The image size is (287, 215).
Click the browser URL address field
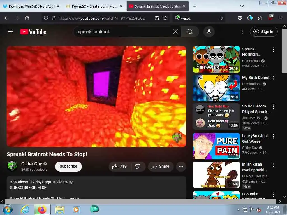click(102, 18)
